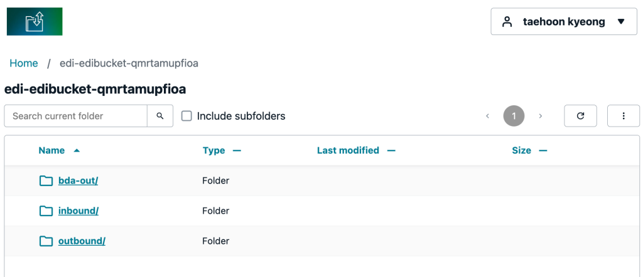The height and width of the screenshot is (277, 643).
Task: Sort by Size column
Action: click(529, 150)
